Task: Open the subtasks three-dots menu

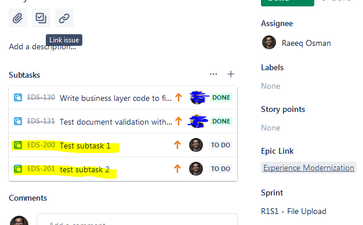Action: pyautogui.click(x=213, y=74)
